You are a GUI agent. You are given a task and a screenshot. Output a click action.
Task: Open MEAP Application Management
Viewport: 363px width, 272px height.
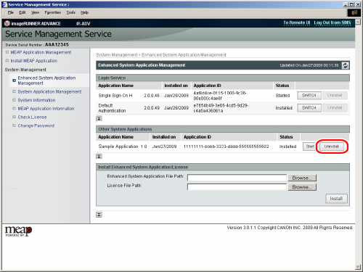click(x=41, y=52)
